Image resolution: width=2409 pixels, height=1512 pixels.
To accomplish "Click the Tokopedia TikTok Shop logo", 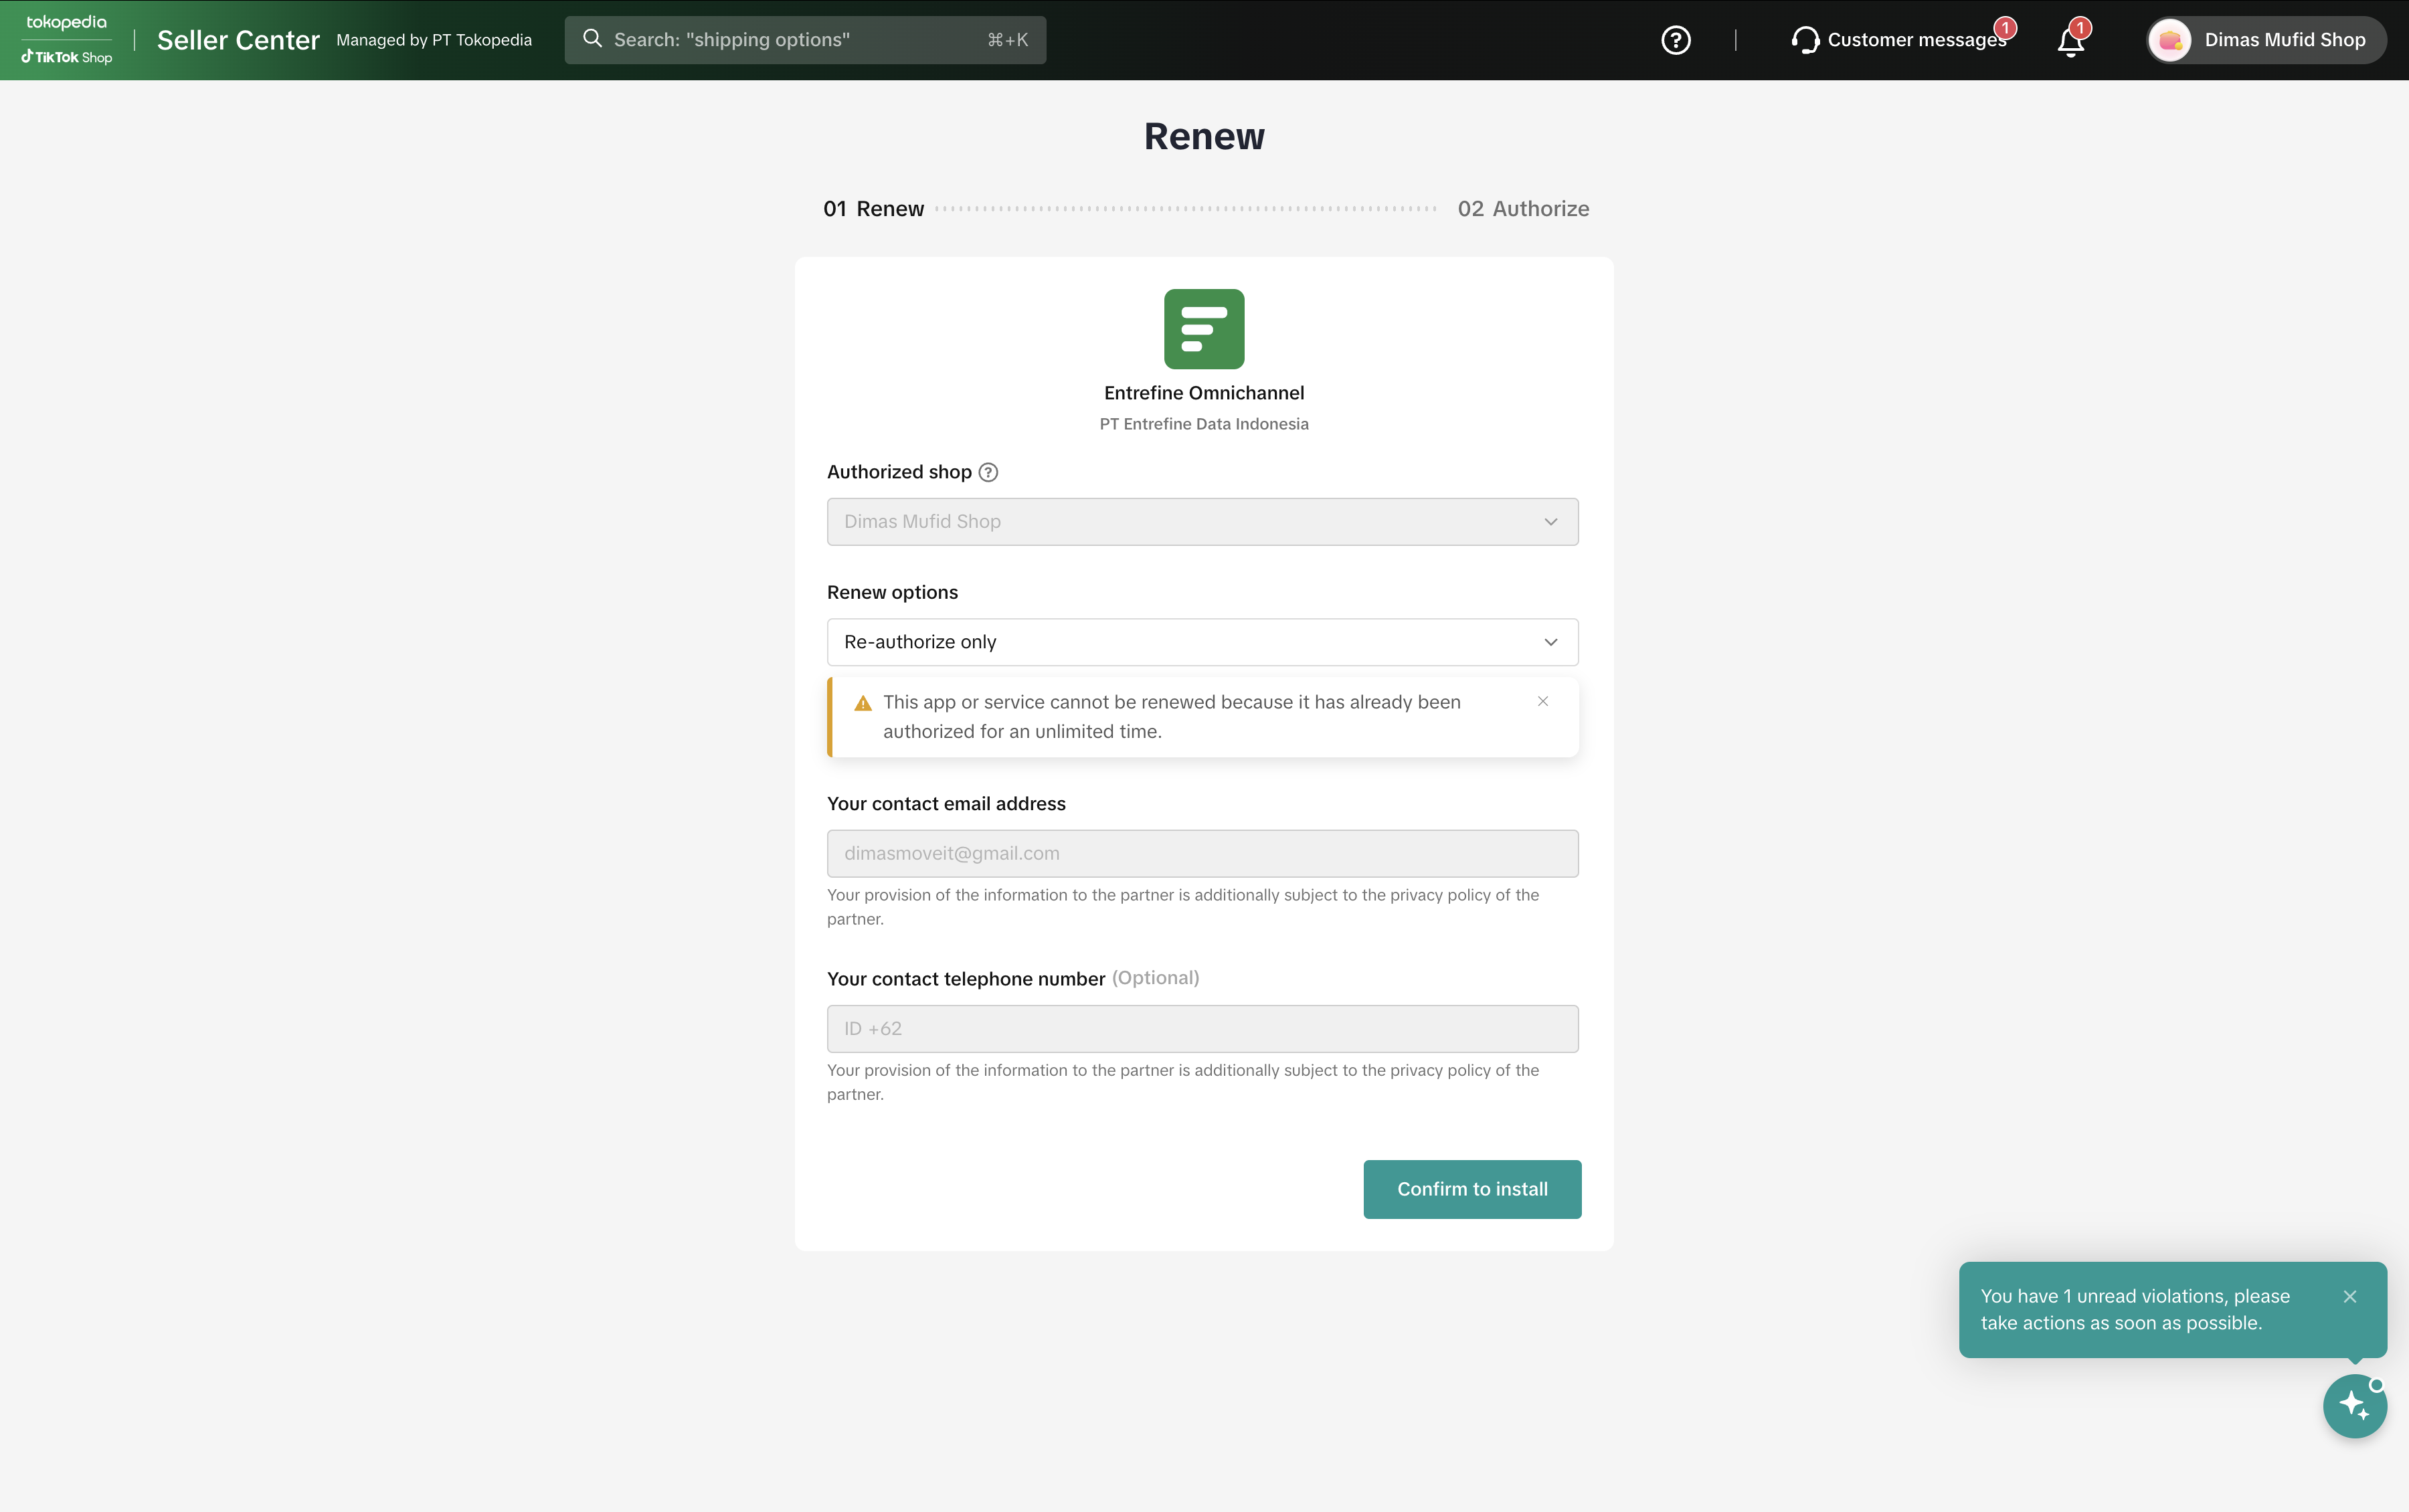I will (66, 40).
